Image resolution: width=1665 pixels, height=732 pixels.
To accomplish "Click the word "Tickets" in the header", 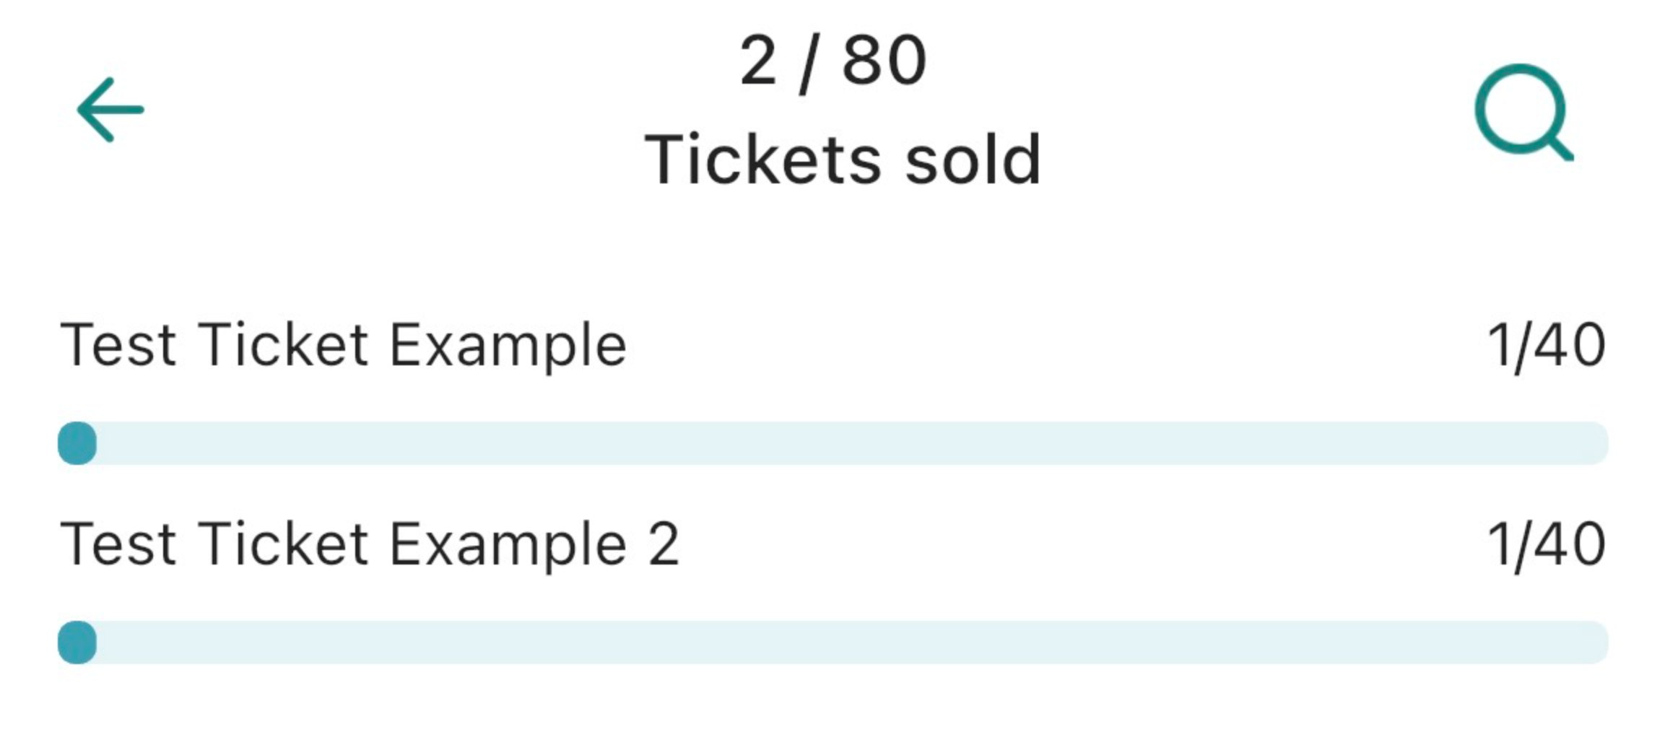I will click(x=762, y=160).
